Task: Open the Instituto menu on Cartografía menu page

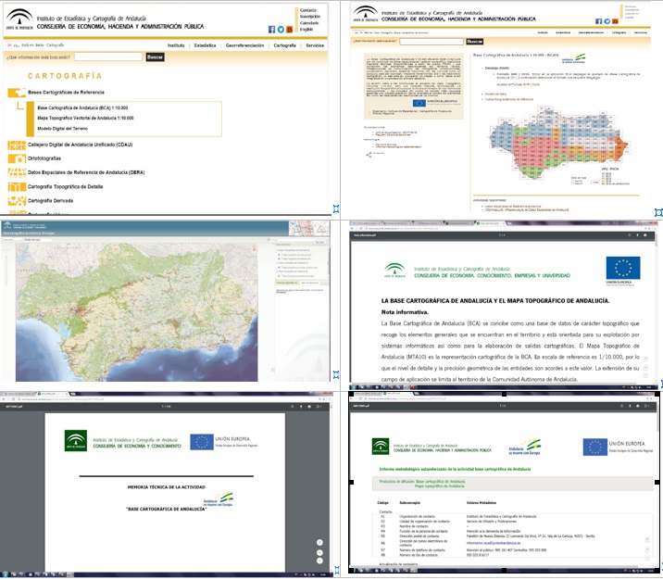Action: pyautogui.click(x=176, y=45)
